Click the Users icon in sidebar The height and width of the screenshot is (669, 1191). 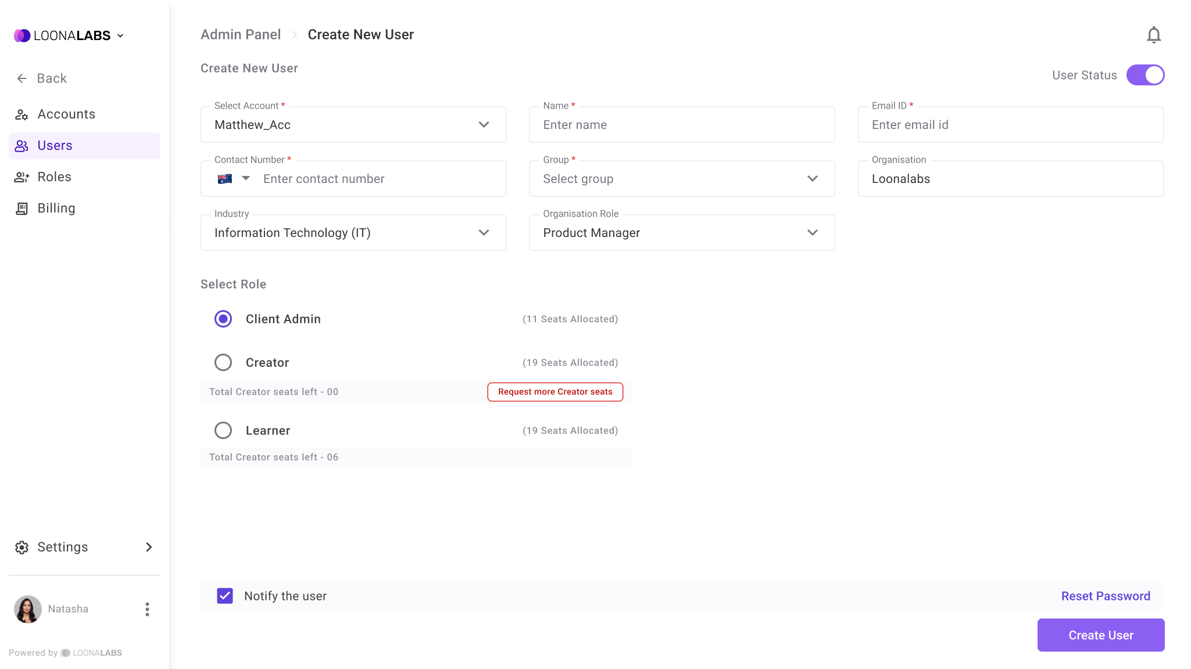pyautogui.click(x=22, y=145)
